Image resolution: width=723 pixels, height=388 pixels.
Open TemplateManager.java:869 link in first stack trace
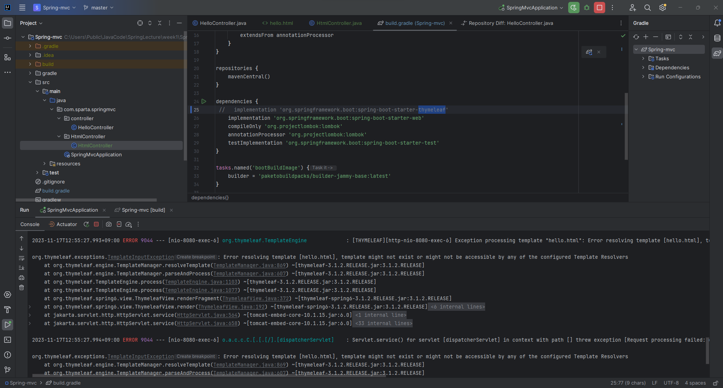click(x=250, y=265)
